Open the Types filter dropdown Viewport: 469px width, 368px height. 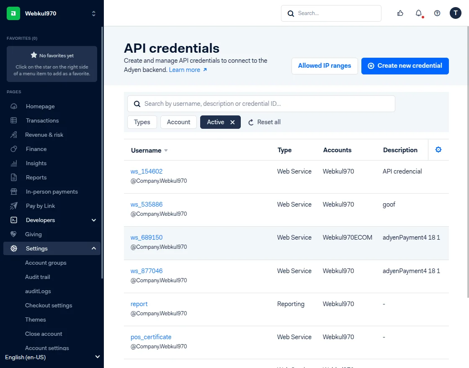pyautogui.click(x=142, y=122)
